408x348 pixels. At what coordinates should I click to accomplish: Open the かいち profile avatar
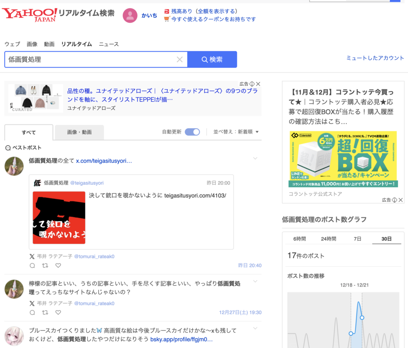tap(130, 16)
